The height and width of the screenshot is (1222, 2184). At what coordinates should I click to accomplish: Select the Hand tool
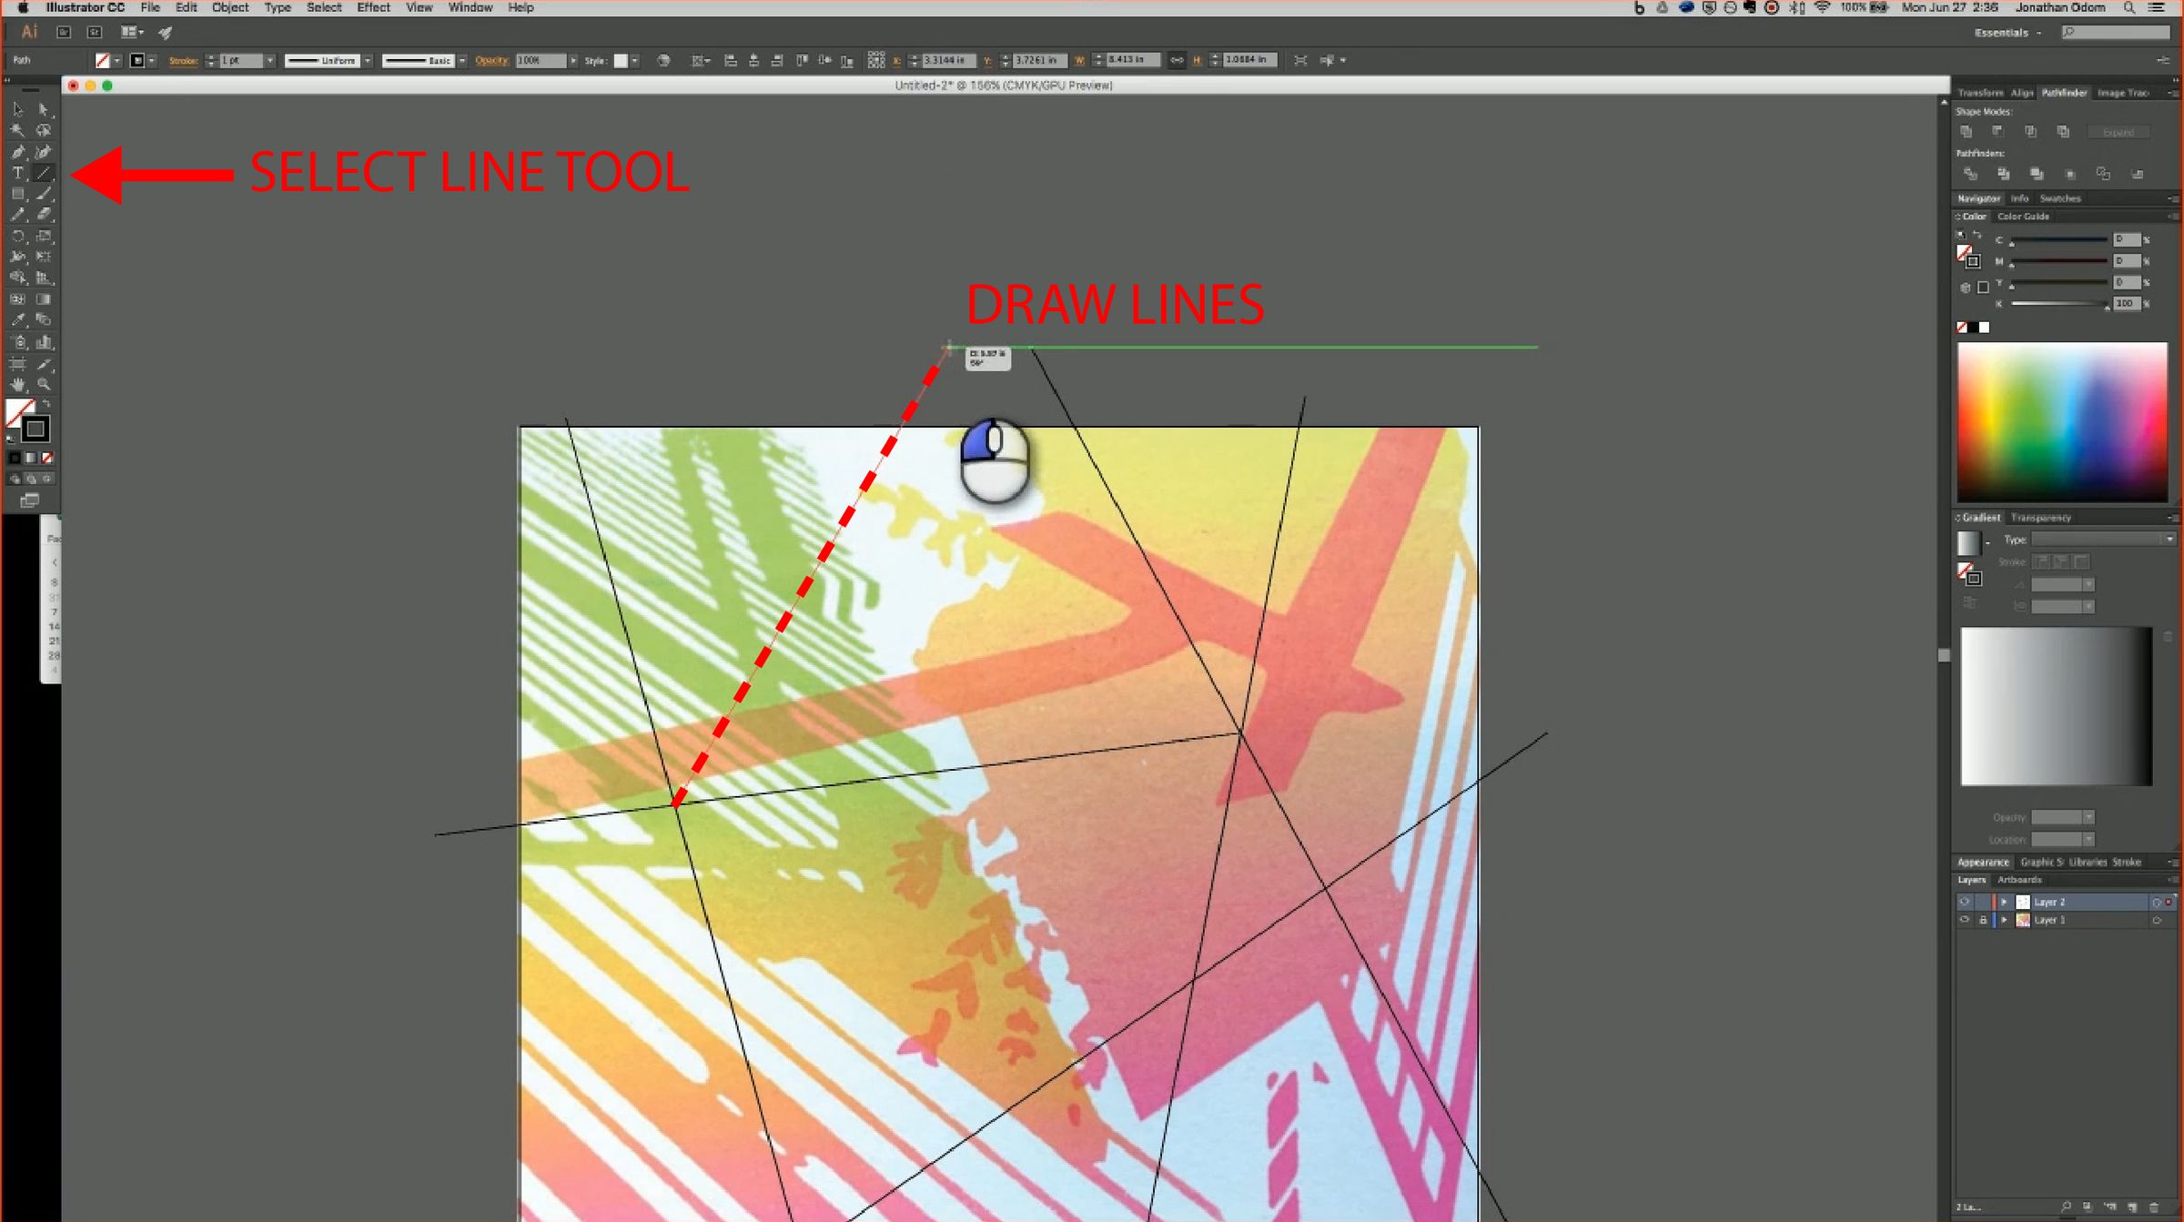point(17,385)
